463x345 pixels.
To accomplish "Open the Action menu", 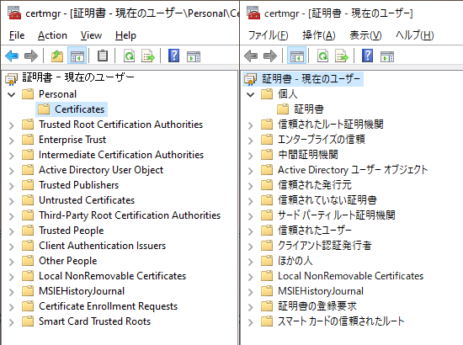I will [52, 35].
